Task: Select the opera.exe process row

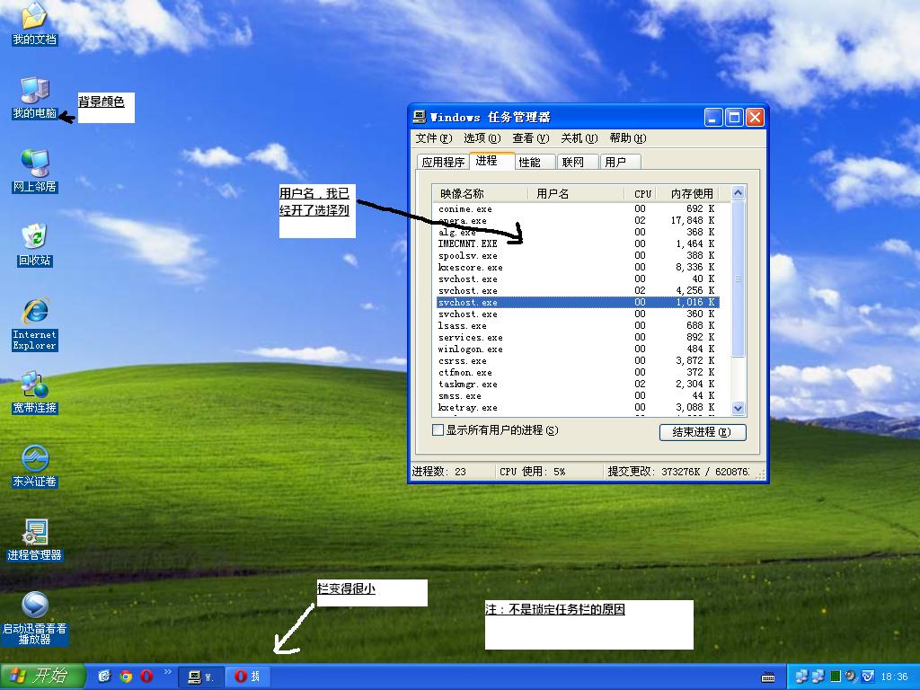Action: tap(578, 221)
